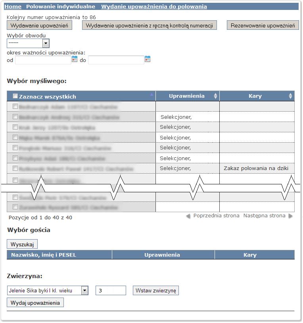Screen dimensions: 303x323
Task: Focus the 'od' date input field
Action: pos(43,60)
